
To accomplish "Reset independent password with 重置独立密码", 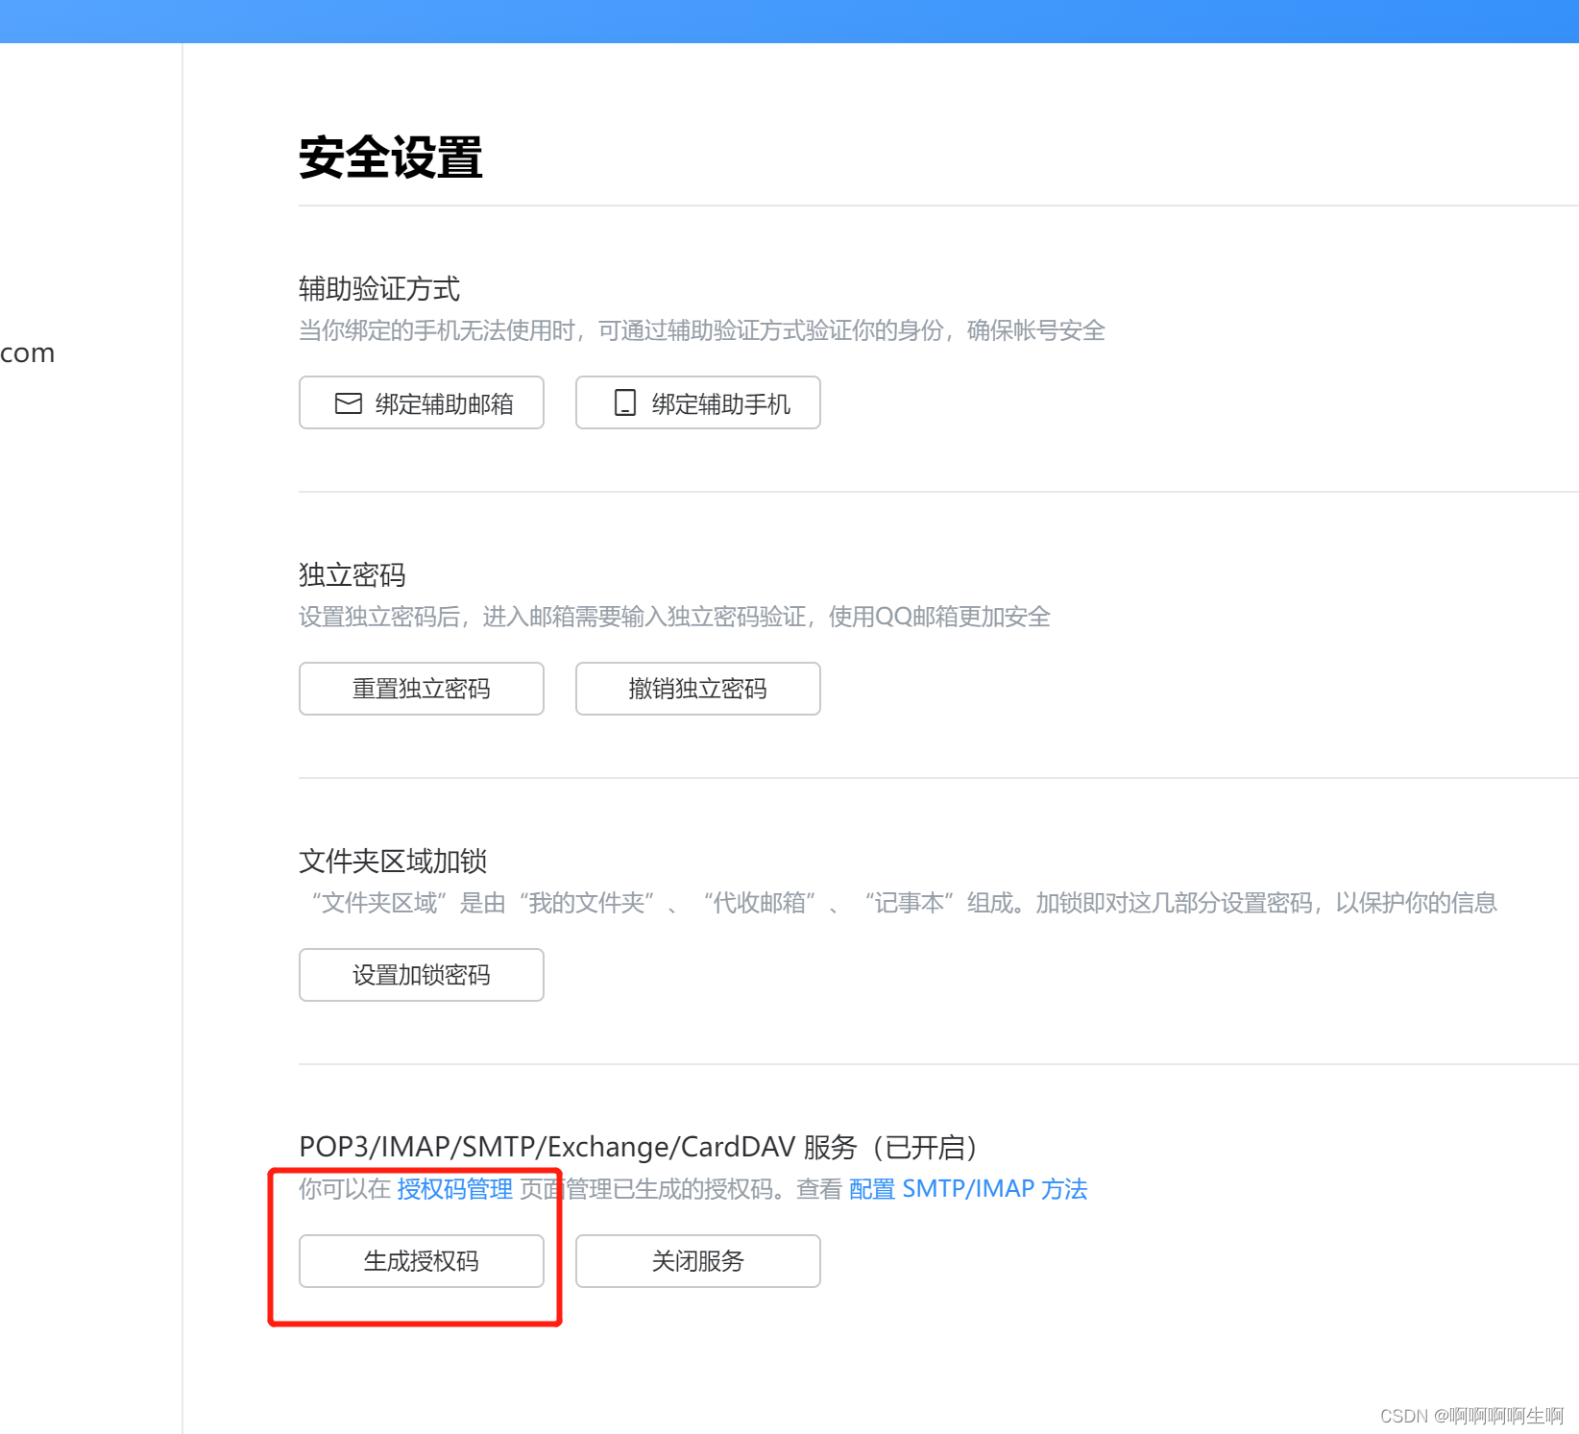I will coord(421,689).
